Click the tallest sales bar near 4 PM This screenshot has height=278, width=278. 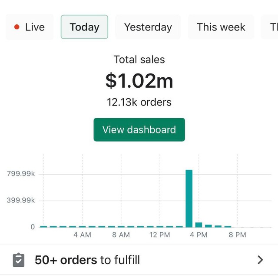coord(189,199)
